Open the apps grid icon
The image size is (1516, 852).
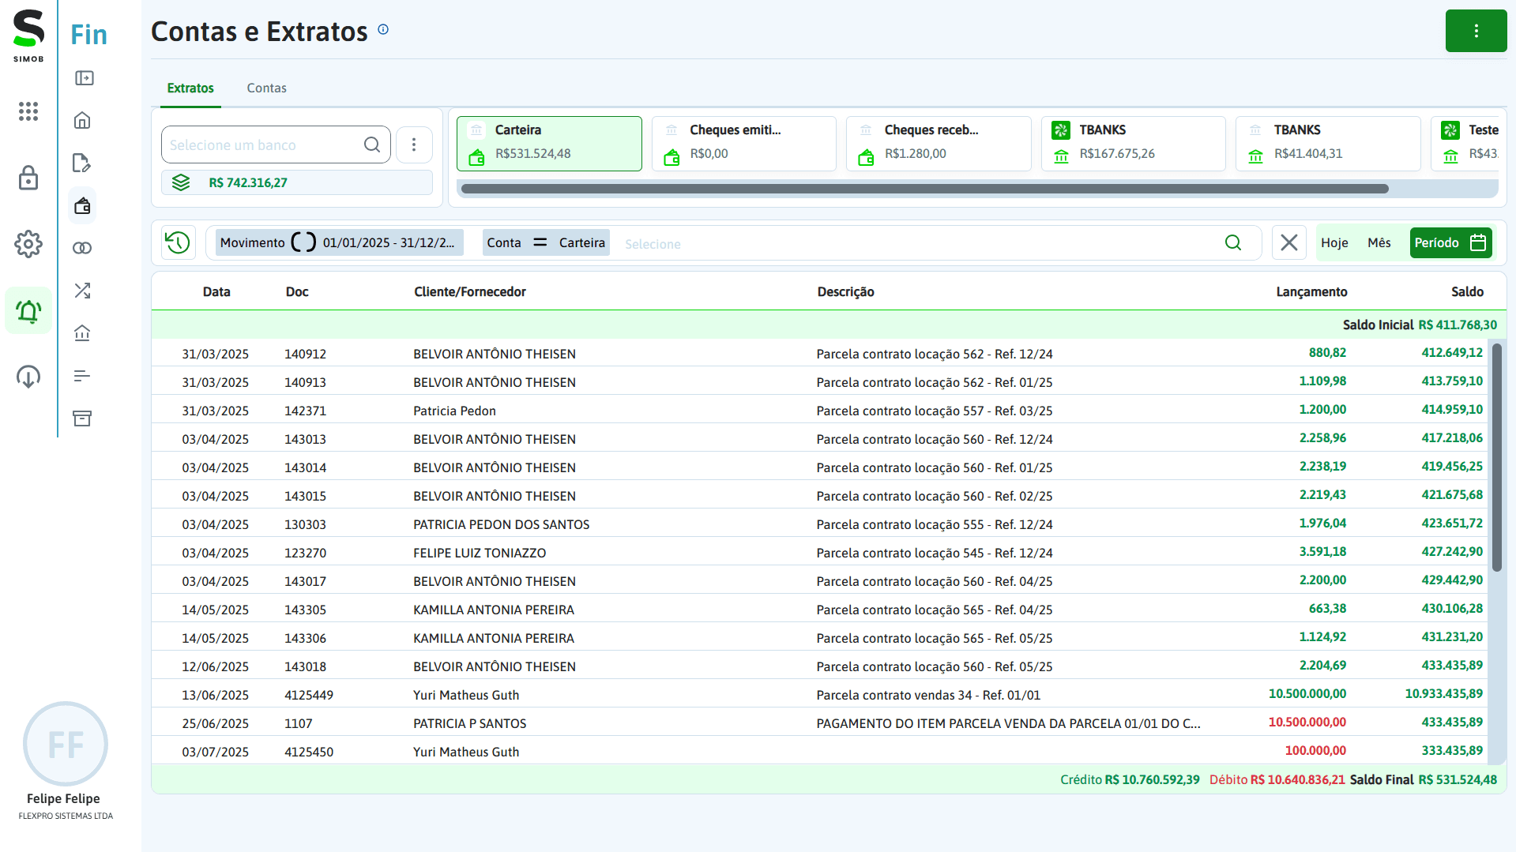click(28, 111)
